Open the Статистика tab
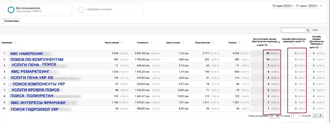Viewport: 330px width, 123px height. pyautogui.click(x=12, y=21)
